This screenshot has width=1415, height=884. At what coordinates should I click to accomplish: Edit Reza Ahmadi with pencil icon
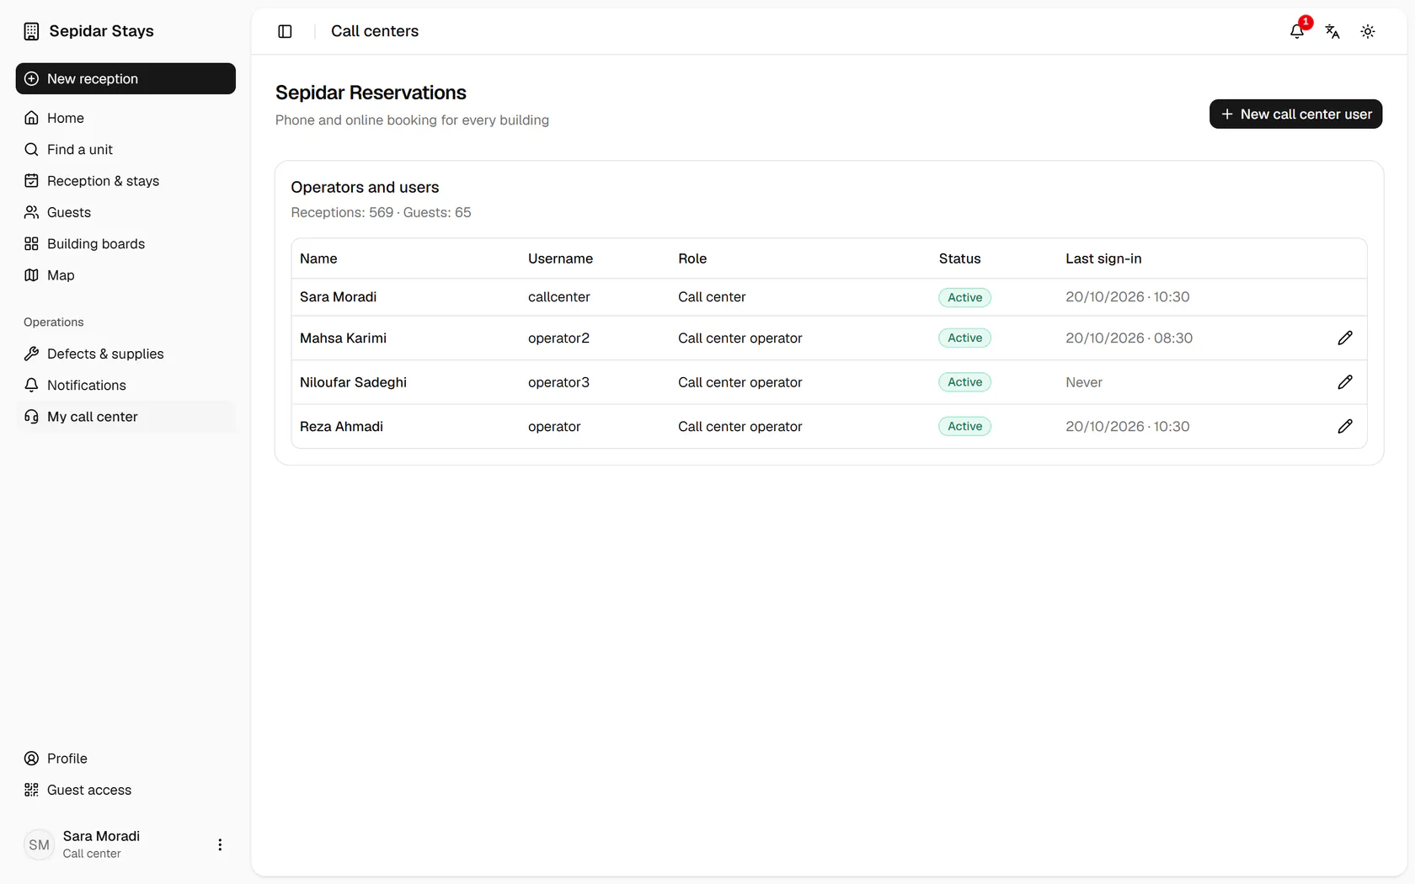[x=1345, y=426]
